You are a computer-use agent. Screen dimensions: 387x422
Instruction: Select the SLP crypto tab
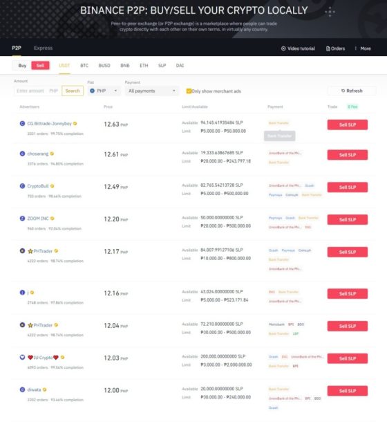coord(162,66)
